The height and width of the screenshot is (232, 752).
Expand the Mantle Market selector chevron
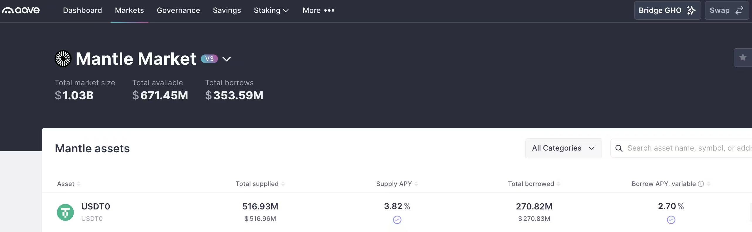click(226, 59)
